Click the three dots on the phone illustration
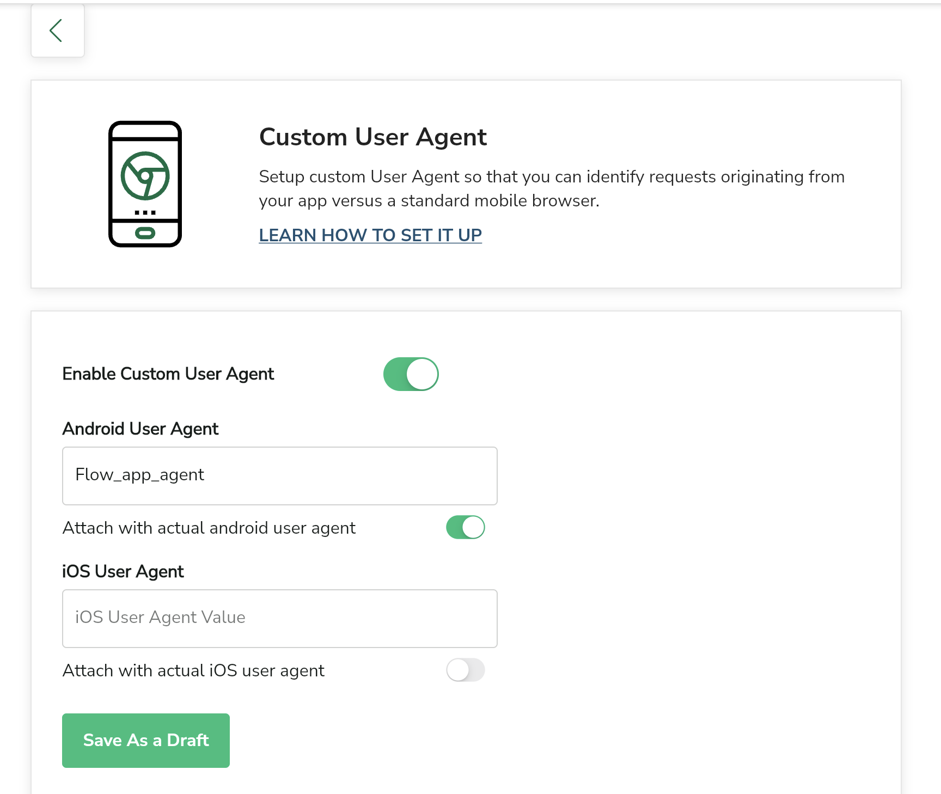The height and width of the screenshot is (794, 941). pyautogui.click(x=145, y=212)
